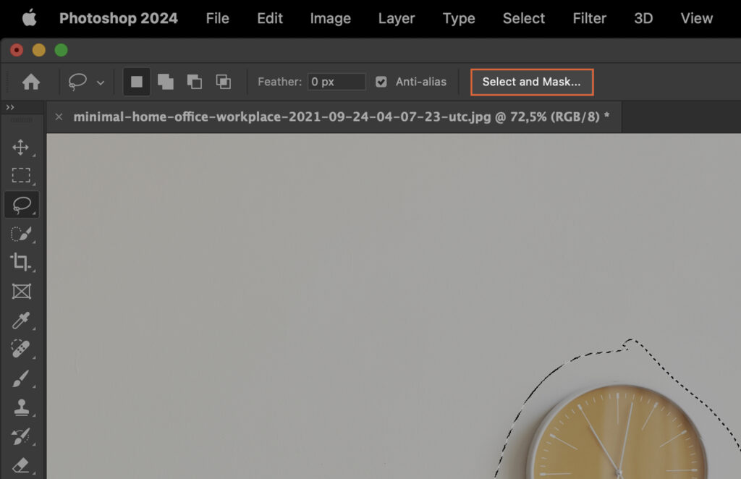Open the Filter menu
Viewport: 741px width, 479px height.
pyautogui.click(x=589, y=18)
